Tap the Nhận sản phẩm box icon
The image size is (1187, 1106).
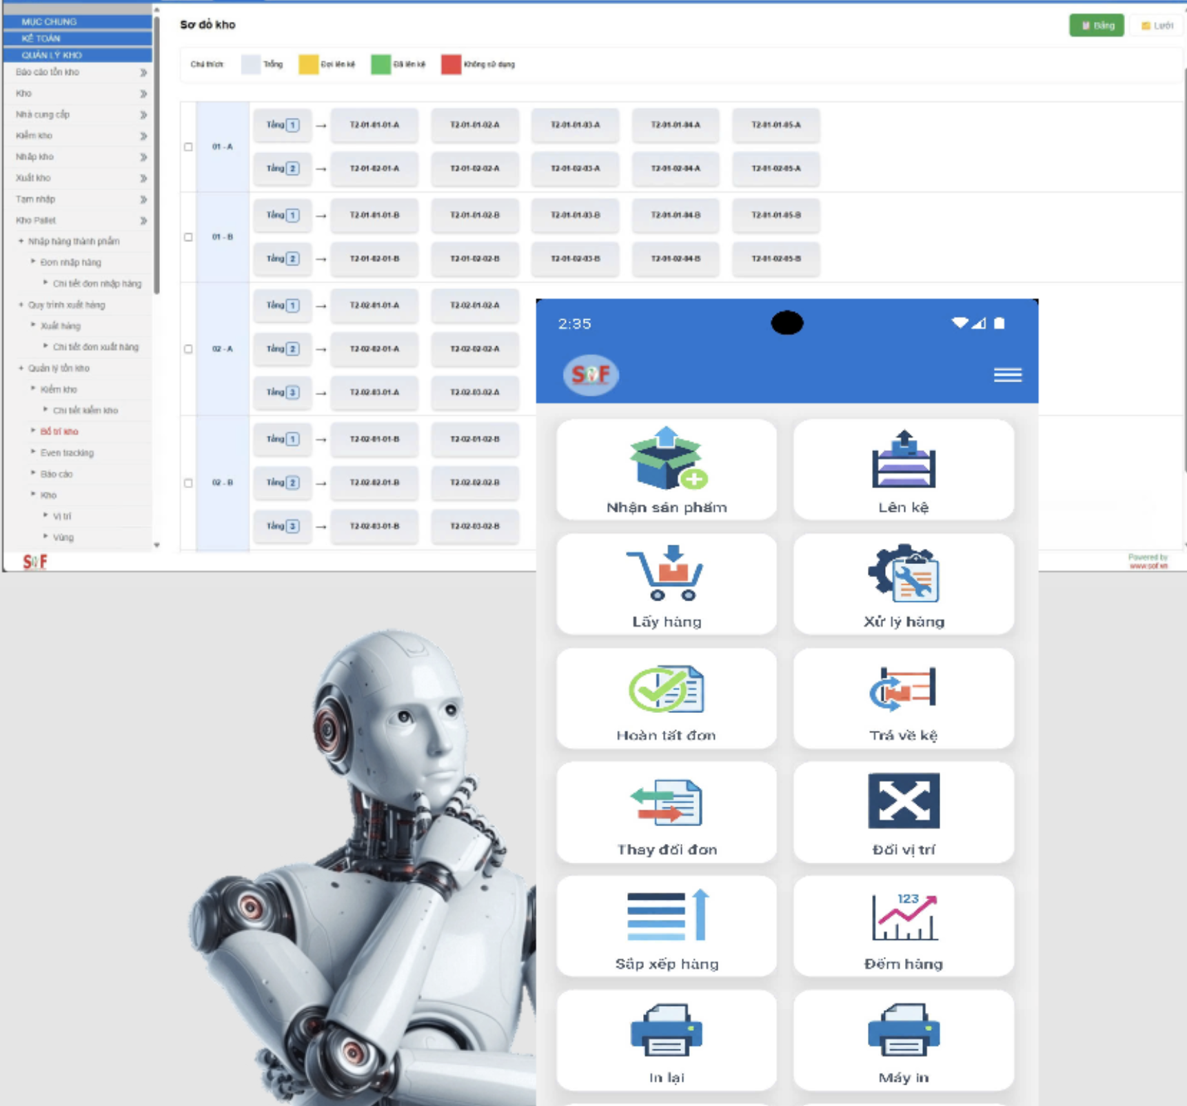tap(667, 459)
